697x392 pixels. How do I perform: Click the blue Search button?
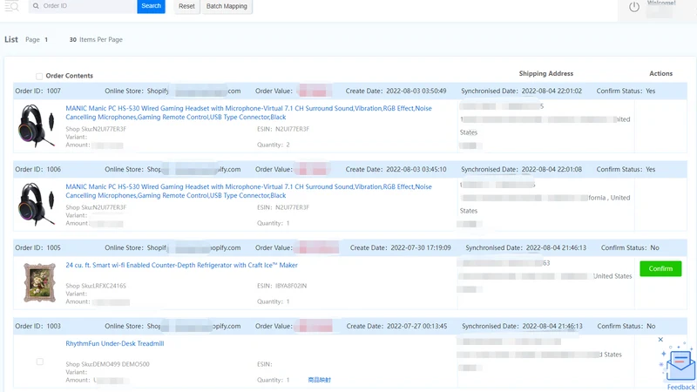151,6
